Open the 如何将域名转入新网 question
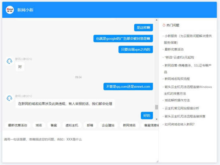The width and height of the screenshot is (220, 165). [180, 124]
